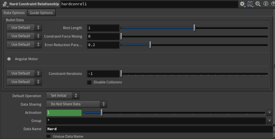This screenshot has height=139, width=275.
Task: Click the Rest Length slider handle
Action: [194, 28]
